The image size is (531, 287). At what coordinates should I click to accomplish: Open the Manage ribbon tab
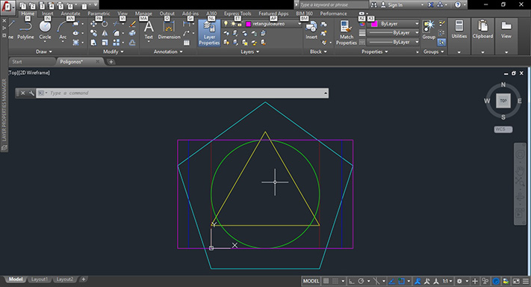click(x=143, y=13)
